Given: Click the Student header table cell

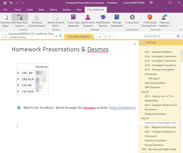Looking at the screenshot, I should [41, 67].
